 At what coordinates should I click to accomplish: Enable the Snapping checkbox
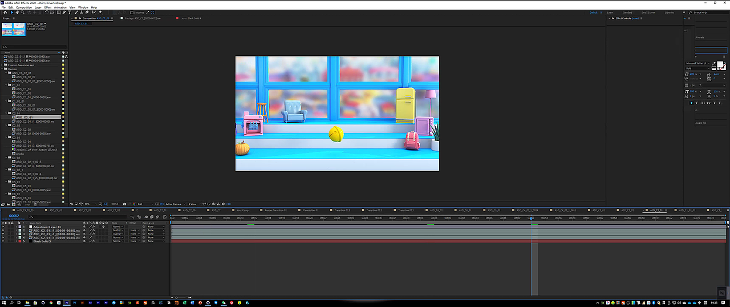pos(132,12)
